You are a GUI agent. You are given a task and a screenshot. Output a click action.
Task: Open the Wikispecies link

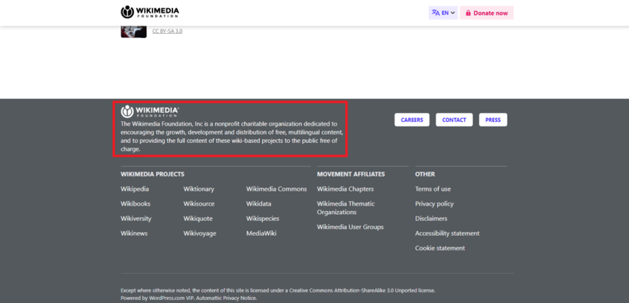[263, 218]
